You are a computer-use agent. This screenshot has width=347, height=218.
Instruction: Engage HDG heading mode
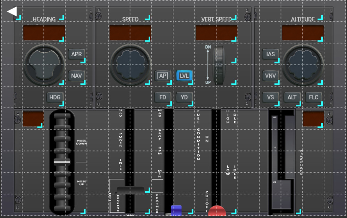coord(55,97)
